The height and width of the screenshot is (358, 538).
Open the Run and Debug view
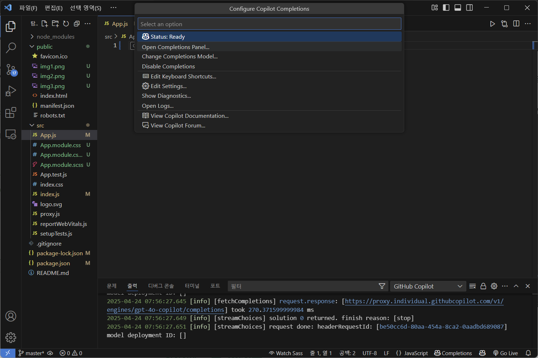tap(11, 91)
